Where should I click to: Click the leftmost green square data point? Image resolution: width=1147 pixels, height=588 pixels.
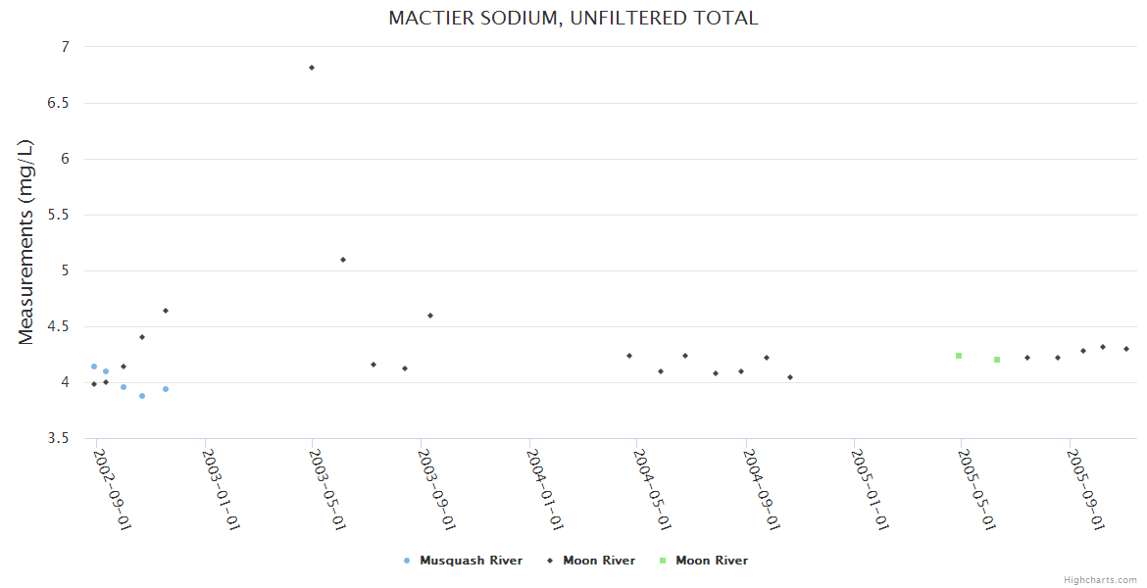pyautogui.click(x=959, y=356)
